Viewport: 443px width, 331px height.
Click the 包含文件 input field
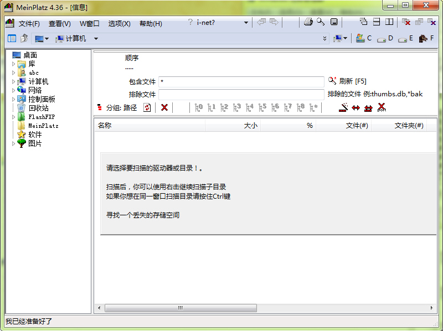241,81
